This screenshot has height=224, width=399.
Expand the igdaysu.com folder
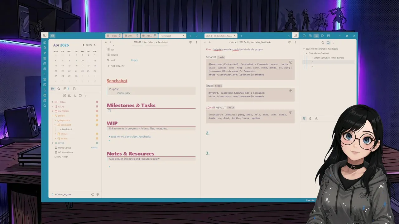pyautogui.click(x=55, y=120)
